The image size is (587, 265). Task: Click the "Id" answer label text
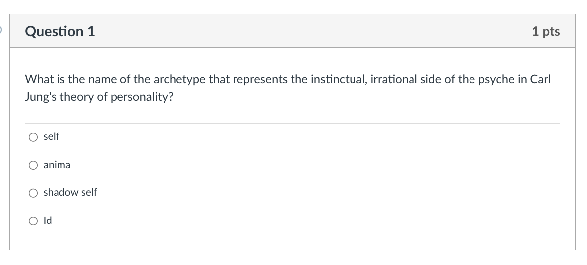[48, 221]
